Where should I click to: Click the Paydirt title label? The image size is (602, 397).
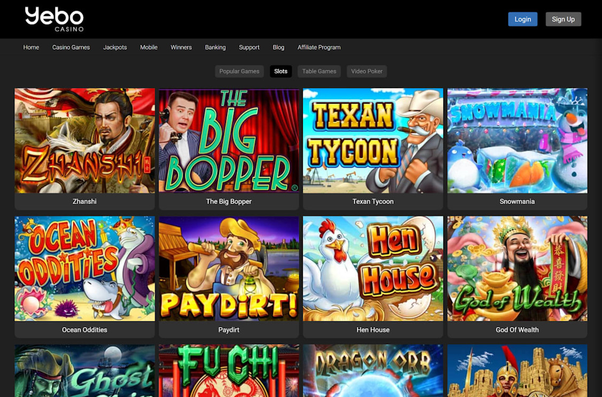(x=229, y=330)
